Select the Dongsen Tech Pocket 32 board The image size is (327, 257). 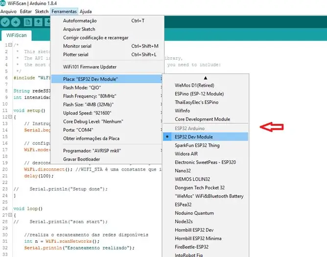[x=206, y=188]
